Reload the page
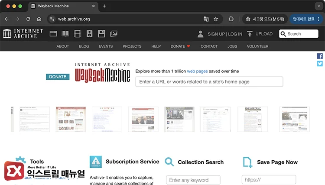The height and width of the screenshot is (185, 325). click(29, 19)
